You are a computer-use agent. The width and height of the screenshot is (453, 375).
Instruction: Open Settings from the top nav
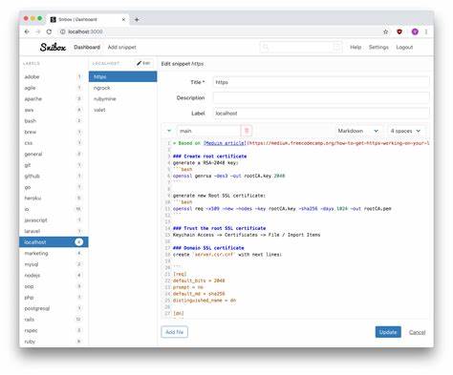(x=378, y=47)
